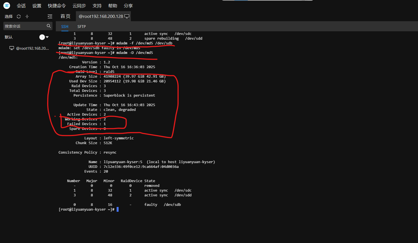Open the 设置 menu
The height and width of the screenshot is (243, 418).
click(x=37, y=6)
